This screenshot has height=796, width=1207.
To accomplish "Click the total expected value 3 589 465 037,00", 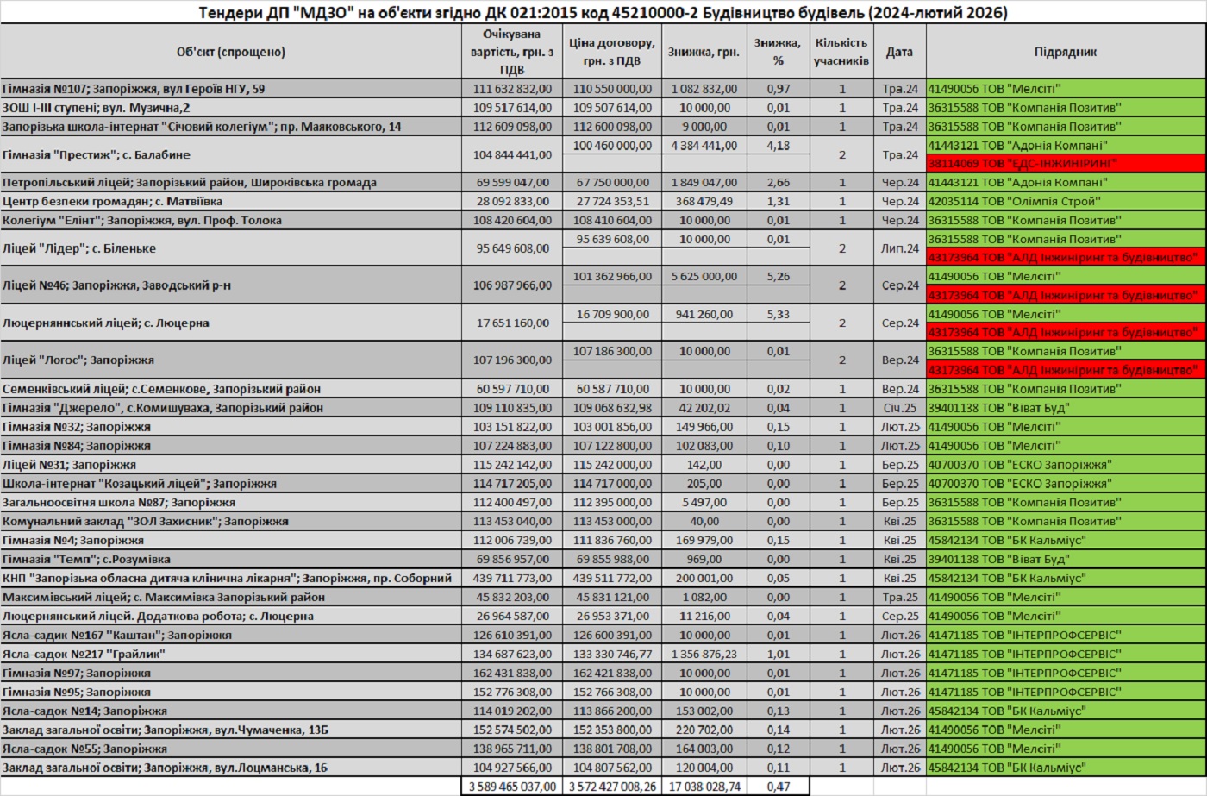I will click(512, 787).
